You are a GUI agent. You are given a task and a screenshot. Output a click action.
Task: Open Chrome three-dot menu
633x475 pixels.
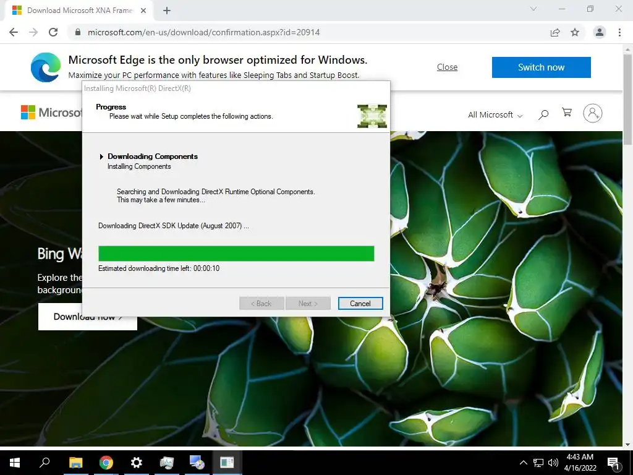pos(619,32)
